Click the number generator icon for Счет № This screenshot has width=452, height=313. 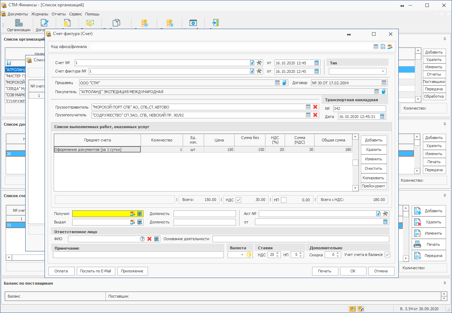pyautogui.click(x=252, y=63)
